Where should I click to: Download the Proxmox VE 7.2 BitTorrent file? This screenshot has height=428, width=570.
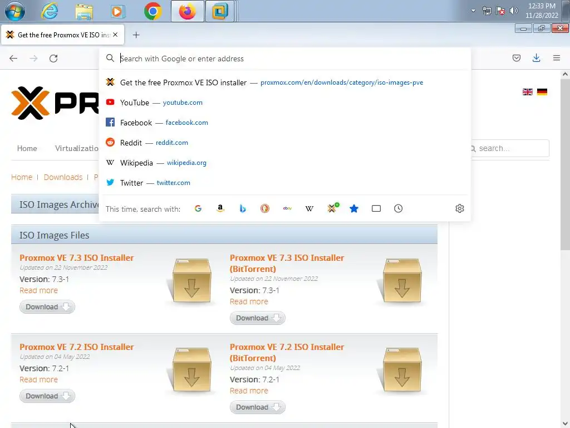257,407
